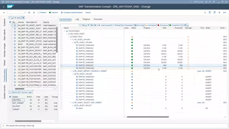Tick the checkbox for Transformation root row
This screenshot has height=129, width=229.
click(x=61, y=31)
